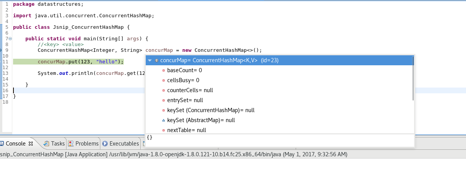Click the keySet AbstractMap triangle icon

[163, 121]
